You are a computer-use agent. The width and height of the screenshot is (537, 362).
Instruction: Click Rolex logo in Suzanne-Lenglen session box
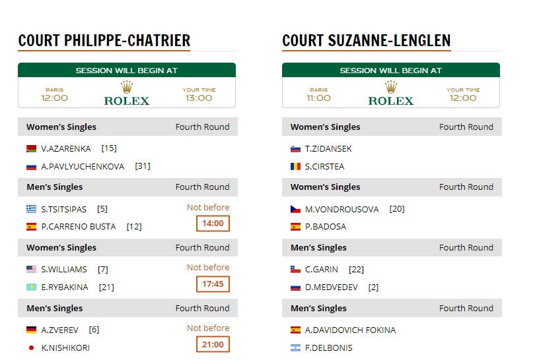[391, 93]
